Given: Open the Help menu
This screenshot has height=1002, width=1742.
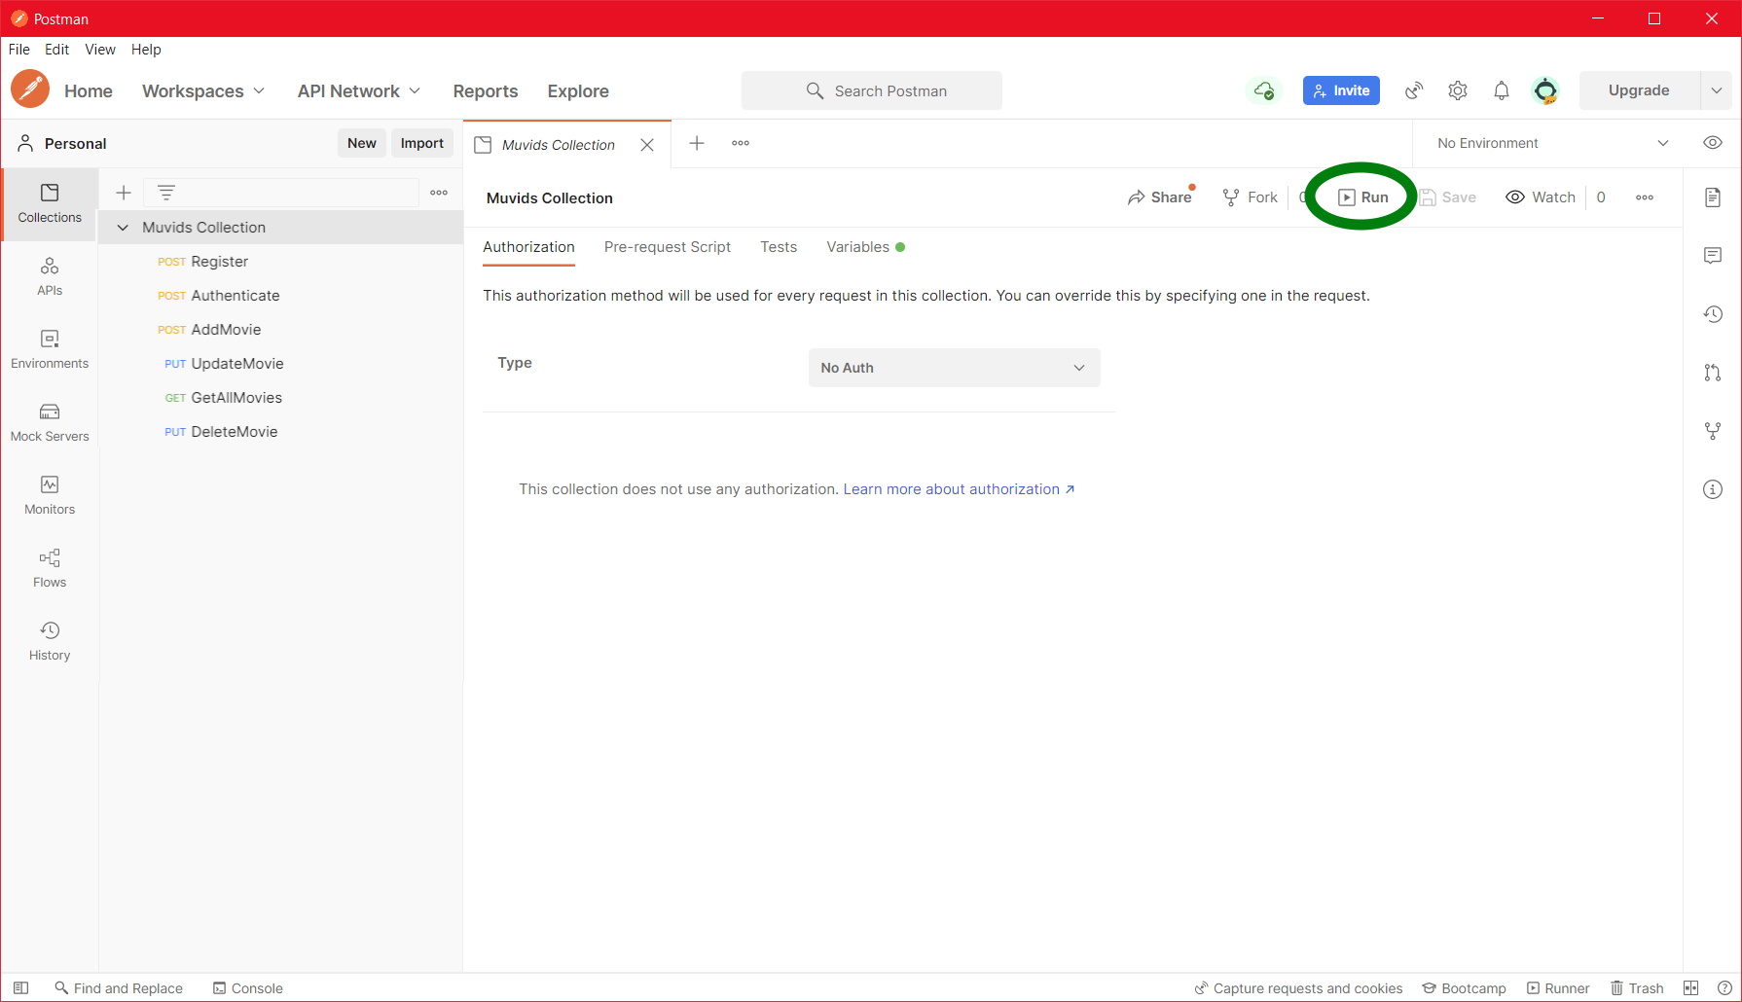Looking at the screenshot, I should tap(146, 50).
